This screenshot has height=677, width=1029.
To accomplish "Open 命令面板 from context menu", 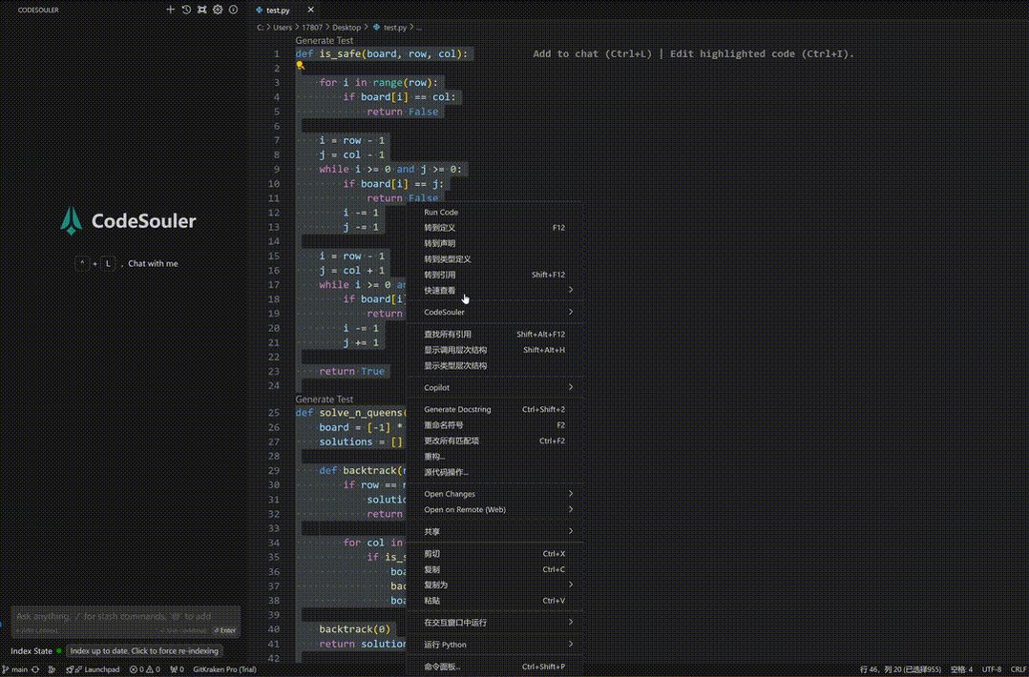I will click(495, 667).
